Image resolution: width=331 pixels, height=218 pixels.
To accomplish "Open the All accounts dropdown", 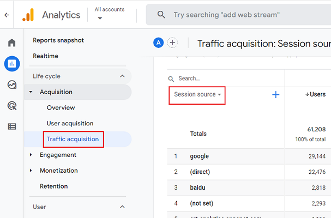I will coord(109,14).
